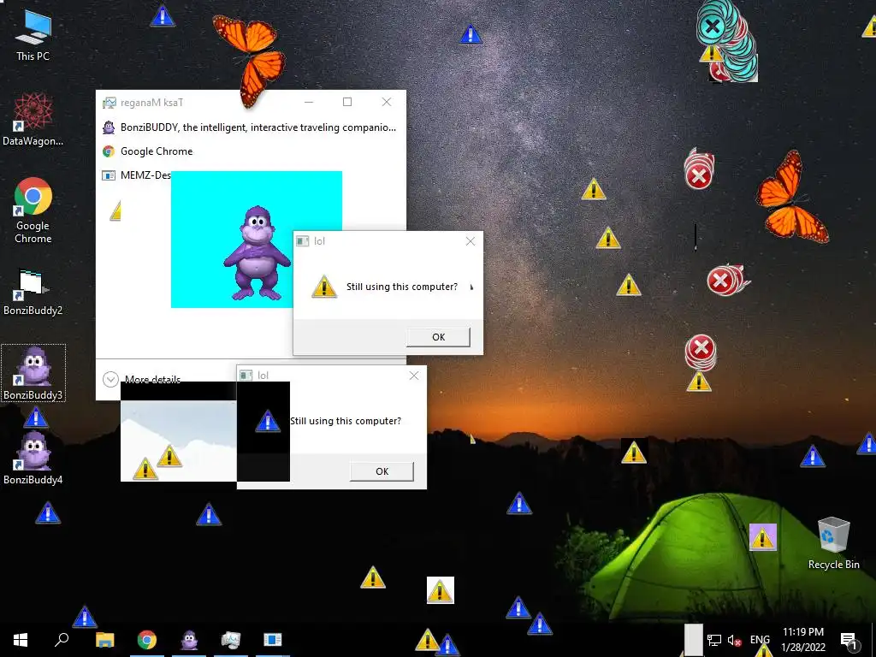Open the Windows Start menu
Screen dimensions: 876x657
click(x=21, y=640)
